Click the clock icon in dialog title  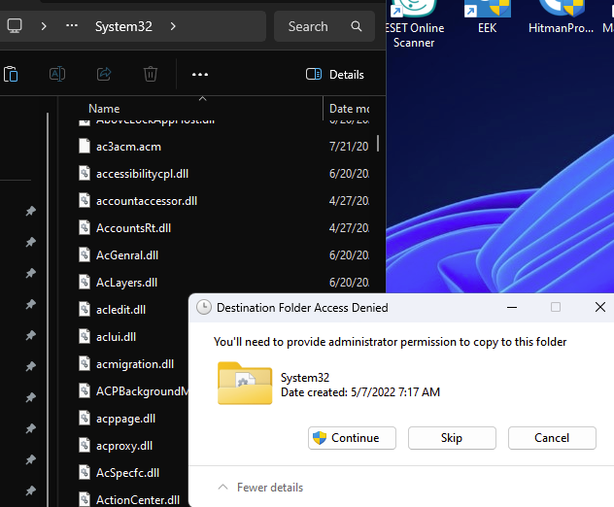[x=204, y=307]
